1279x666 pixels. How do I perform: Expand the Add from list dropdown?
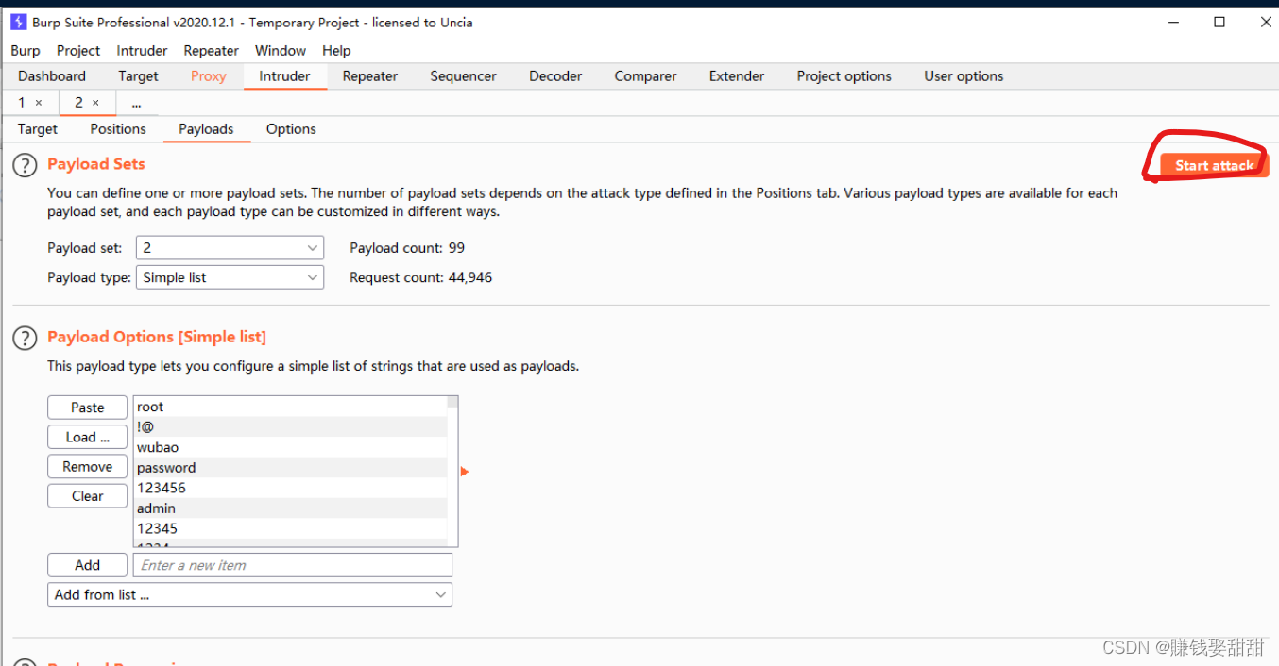point(249,594)
